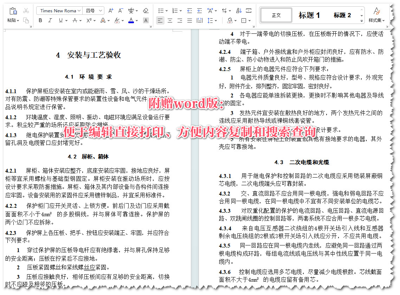The image size is (400, 295).
Task: Click the cut scissors icon
Action: [x=26, y=11]
